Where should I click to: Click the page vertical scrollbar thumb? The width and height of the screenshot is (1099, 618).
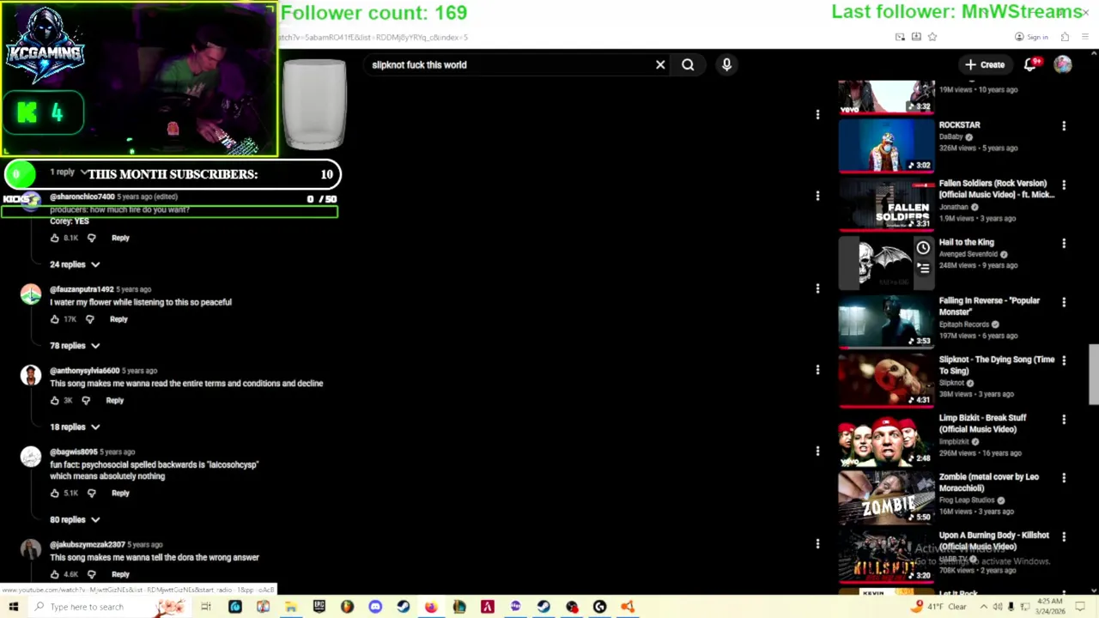click(x=1093, y=374)
